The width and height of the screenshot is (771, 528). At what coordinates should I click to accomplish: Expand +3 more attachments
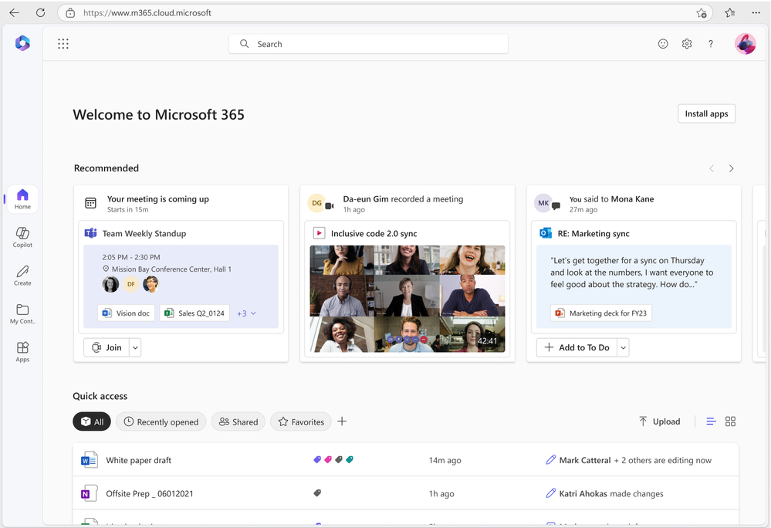246,313
